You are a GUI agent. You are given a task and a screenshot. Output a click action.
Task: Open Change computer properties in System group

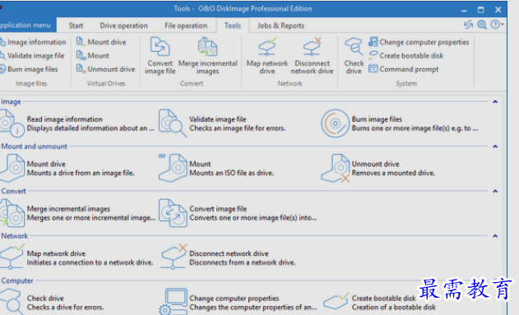coord(419,42)
